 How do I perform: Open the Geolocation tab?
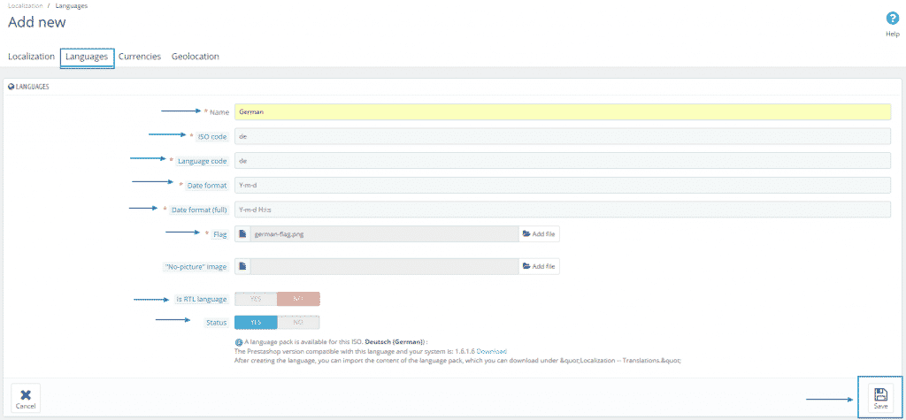196,57
